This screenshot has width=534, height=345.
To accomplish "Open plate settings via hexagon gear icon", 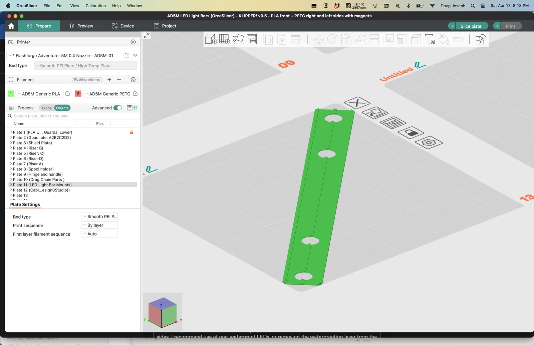I will pyautogui.click(x=429, y=142).
